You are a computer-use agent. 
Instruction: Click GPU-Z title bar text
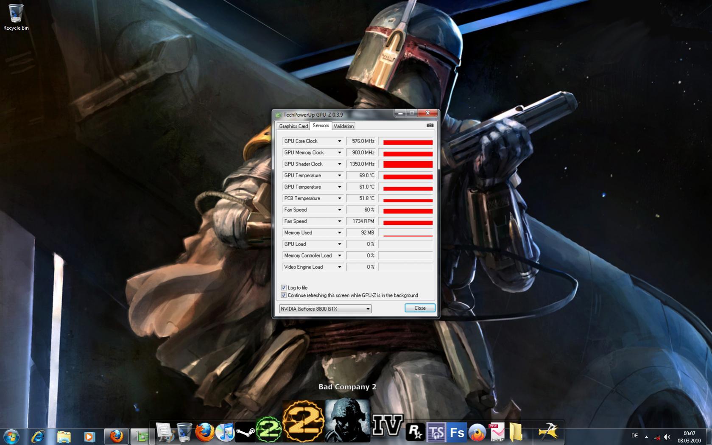click(x=313, y=115)
